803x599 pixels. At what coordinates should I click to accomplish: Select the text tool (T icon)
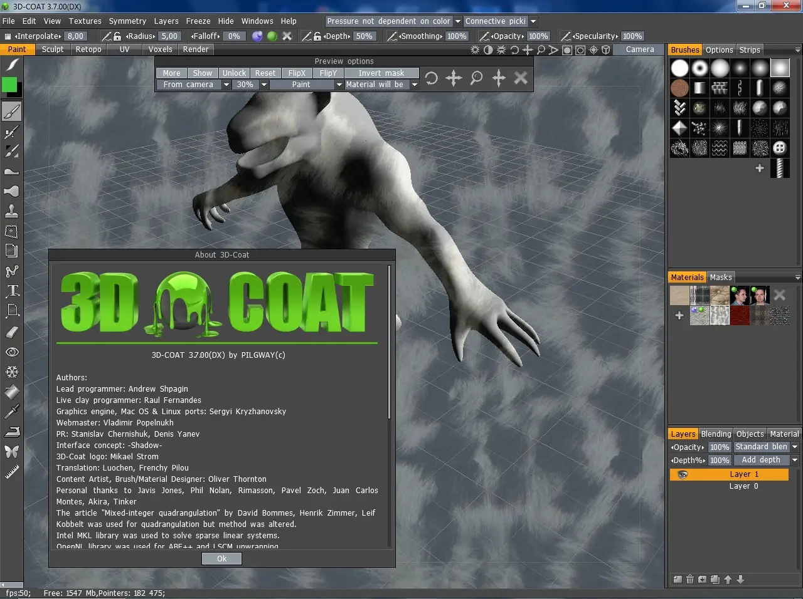click(x=12, y=291)
